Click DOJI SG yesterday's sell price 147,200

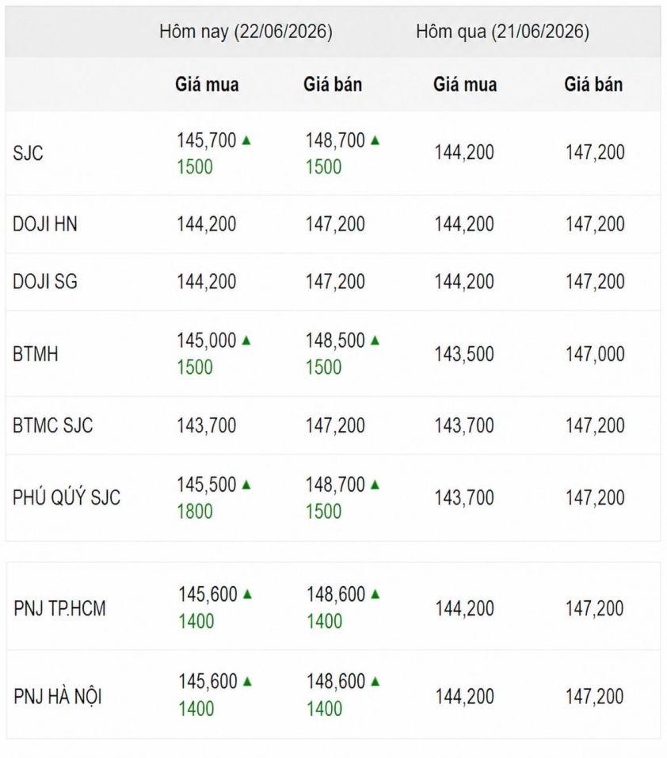(x=595, y=282)
